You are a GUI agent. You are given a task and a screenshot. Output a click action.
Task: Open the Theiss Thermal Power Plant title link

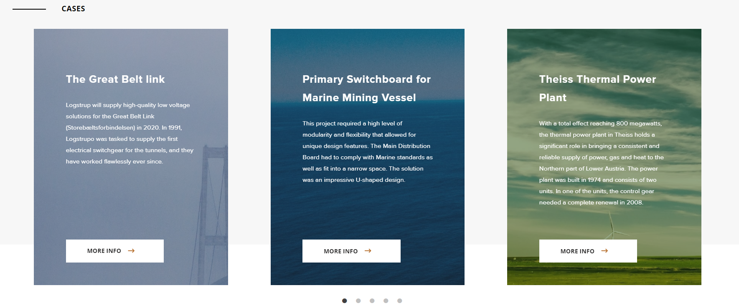pos(597,88)
